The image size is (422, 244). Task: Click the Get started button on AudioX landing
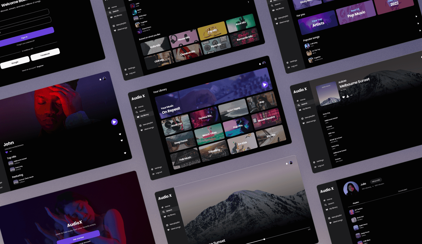coord(78,238)
